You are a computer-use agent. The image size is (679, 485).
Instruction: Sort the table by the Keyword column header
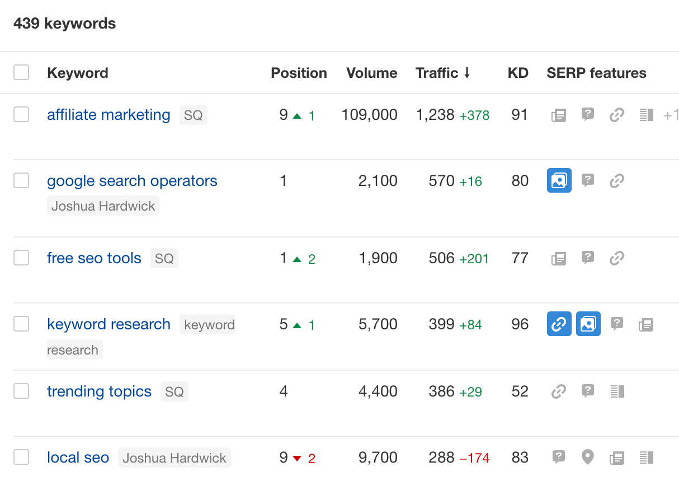(x=78, y=73)
